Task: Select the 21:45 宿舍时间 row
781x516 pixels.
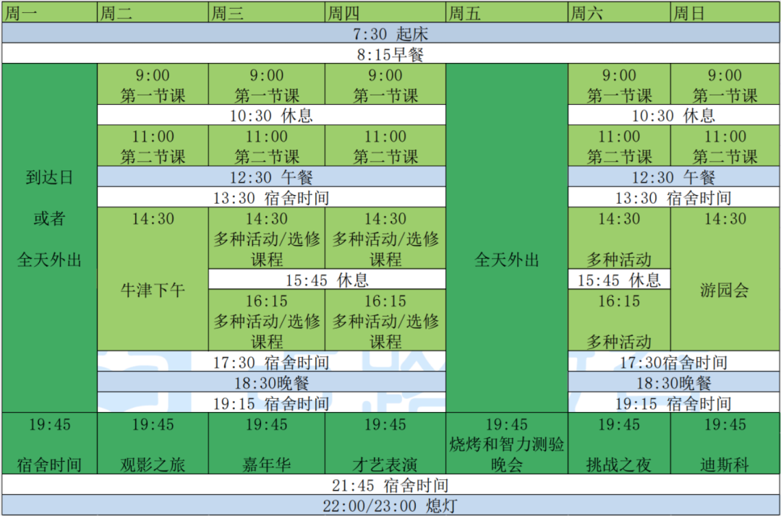Action: [390, 486]
